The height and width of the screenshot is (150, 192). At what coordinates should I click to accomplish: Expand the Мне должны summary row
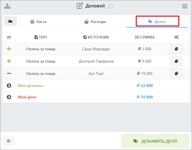click(9, 86)
